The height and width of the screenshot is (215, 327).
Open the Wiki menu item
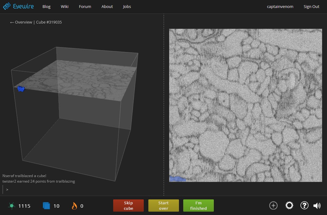click(x=65, y=6)
